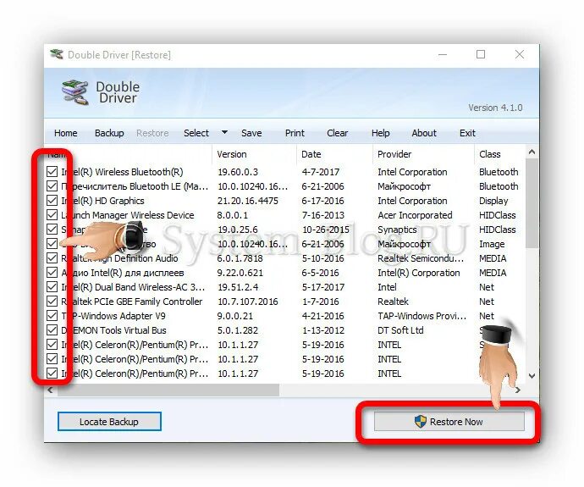Select date cell 4-21-2016

(x=323, y=316)
